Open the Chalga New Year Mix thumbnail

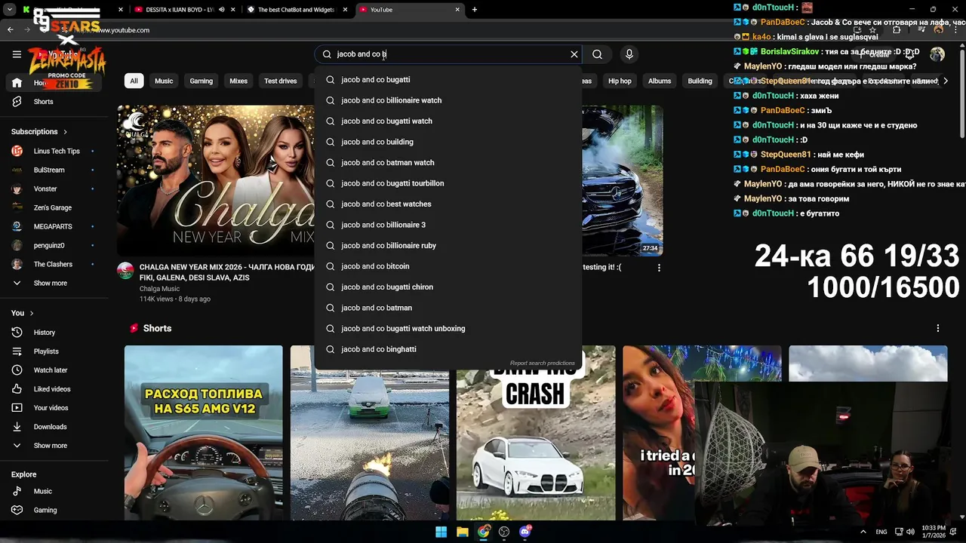tap(216, 180)
